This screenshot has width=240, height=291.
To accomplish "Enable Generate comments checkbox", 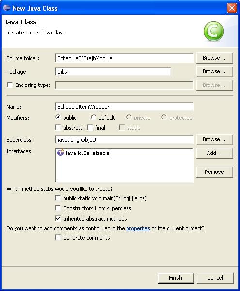I will tap(58, 238).
